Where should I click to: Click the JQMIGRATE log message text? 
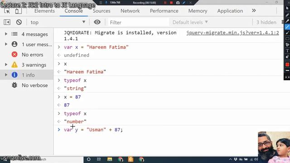pos(120,36)
